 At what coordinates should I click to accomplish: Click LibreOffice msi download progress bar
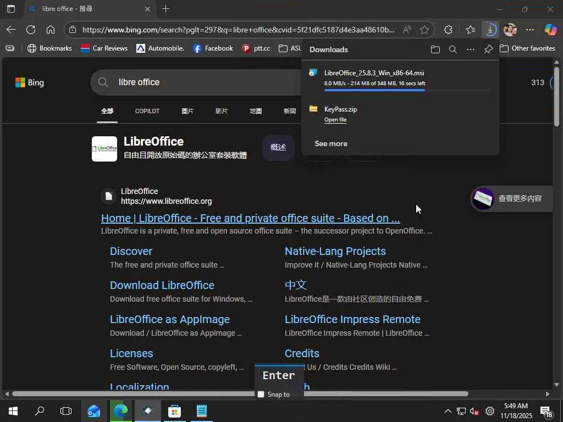(x=407, y=91)
